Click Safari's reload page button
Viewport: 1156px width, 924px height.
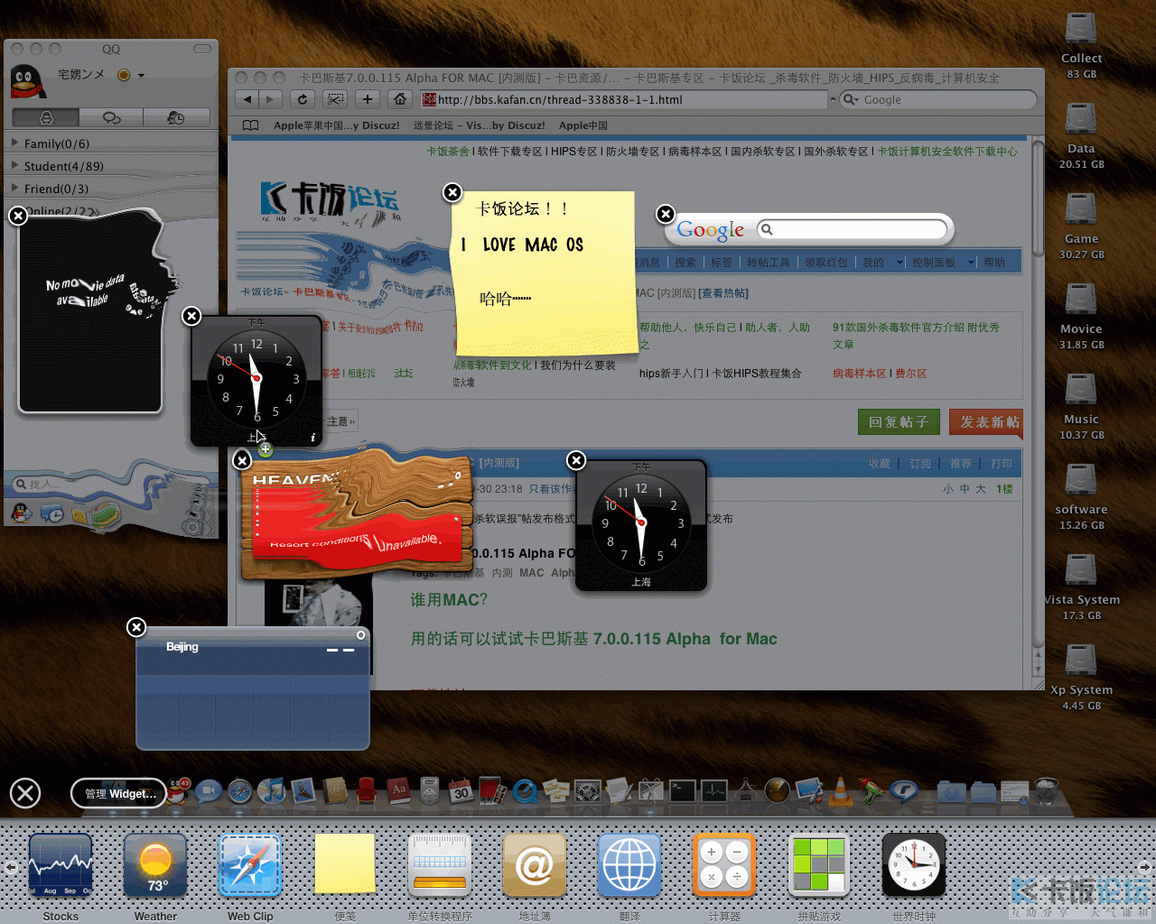pyautogui.click(x=303, y=99)
